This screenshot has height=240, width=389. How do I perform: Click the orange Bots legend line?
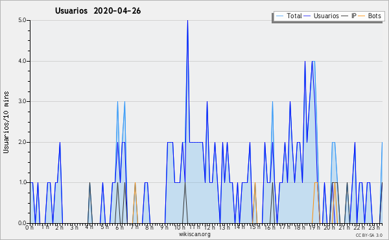(x=362, y=16)
